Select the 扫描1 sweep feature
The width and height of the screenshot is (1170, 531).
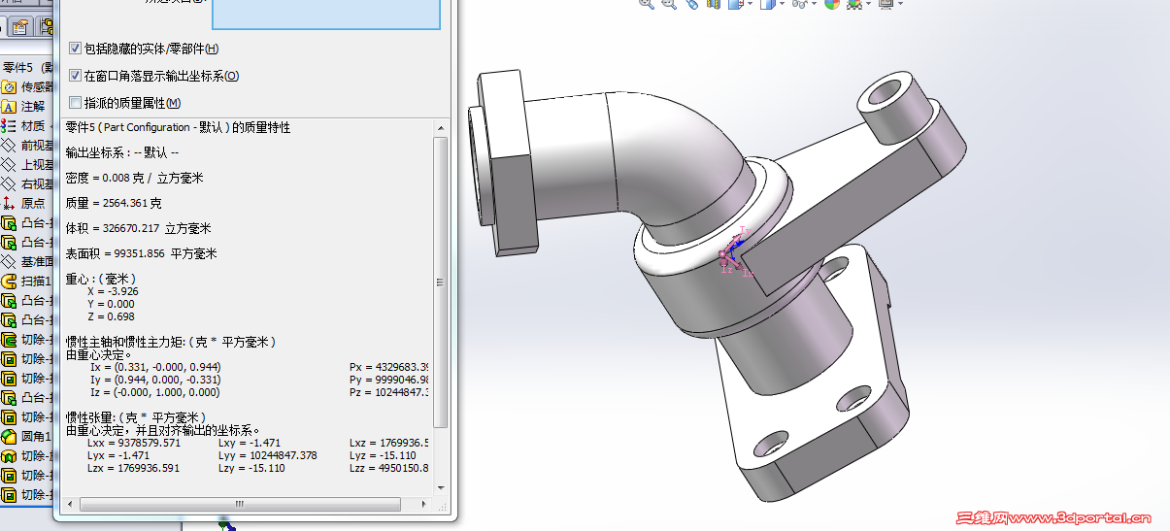(x=28, y=281)
